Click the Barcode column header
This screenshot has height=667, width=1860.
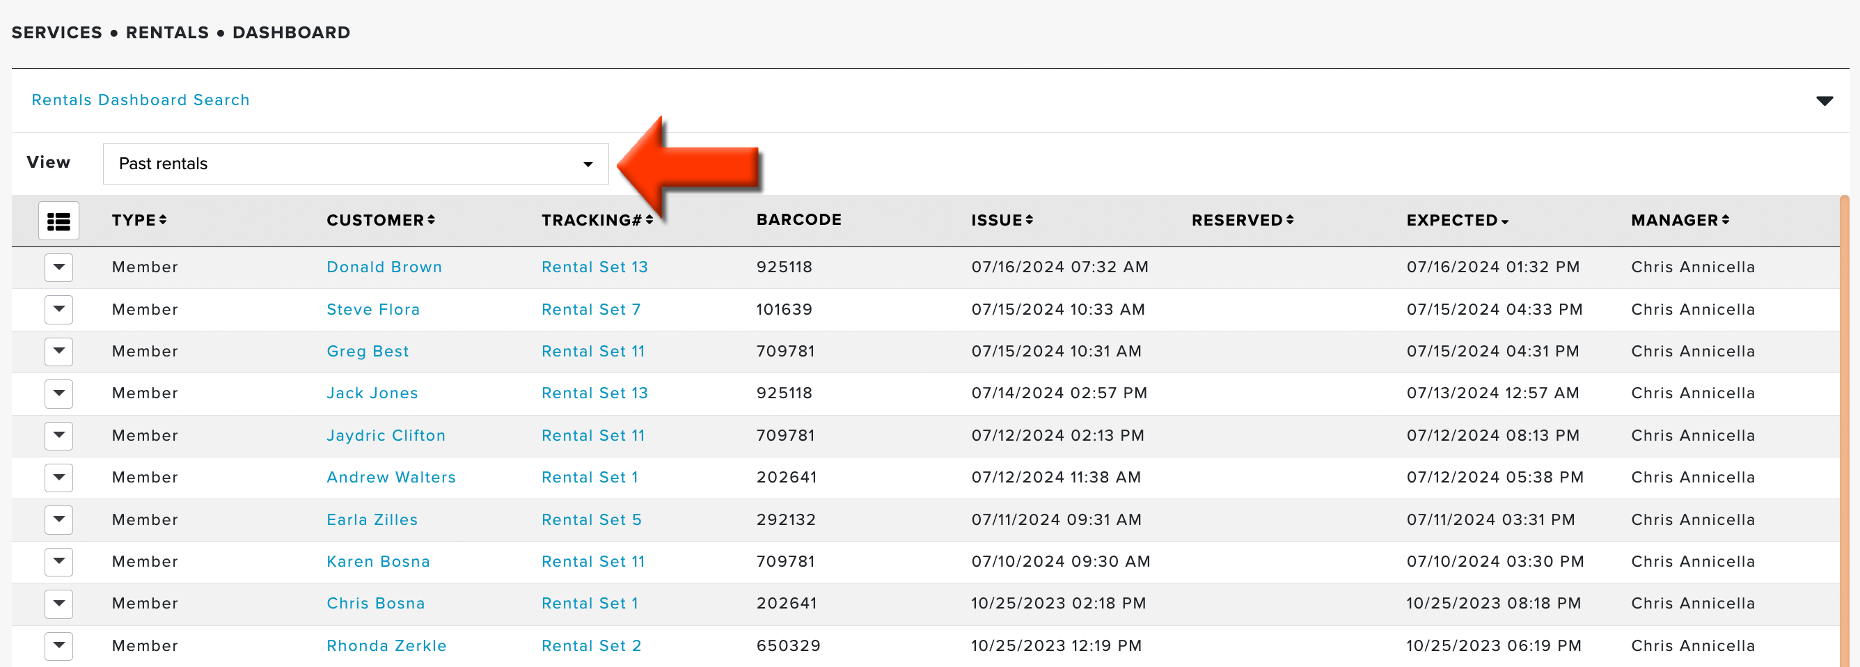pos(798,220)
